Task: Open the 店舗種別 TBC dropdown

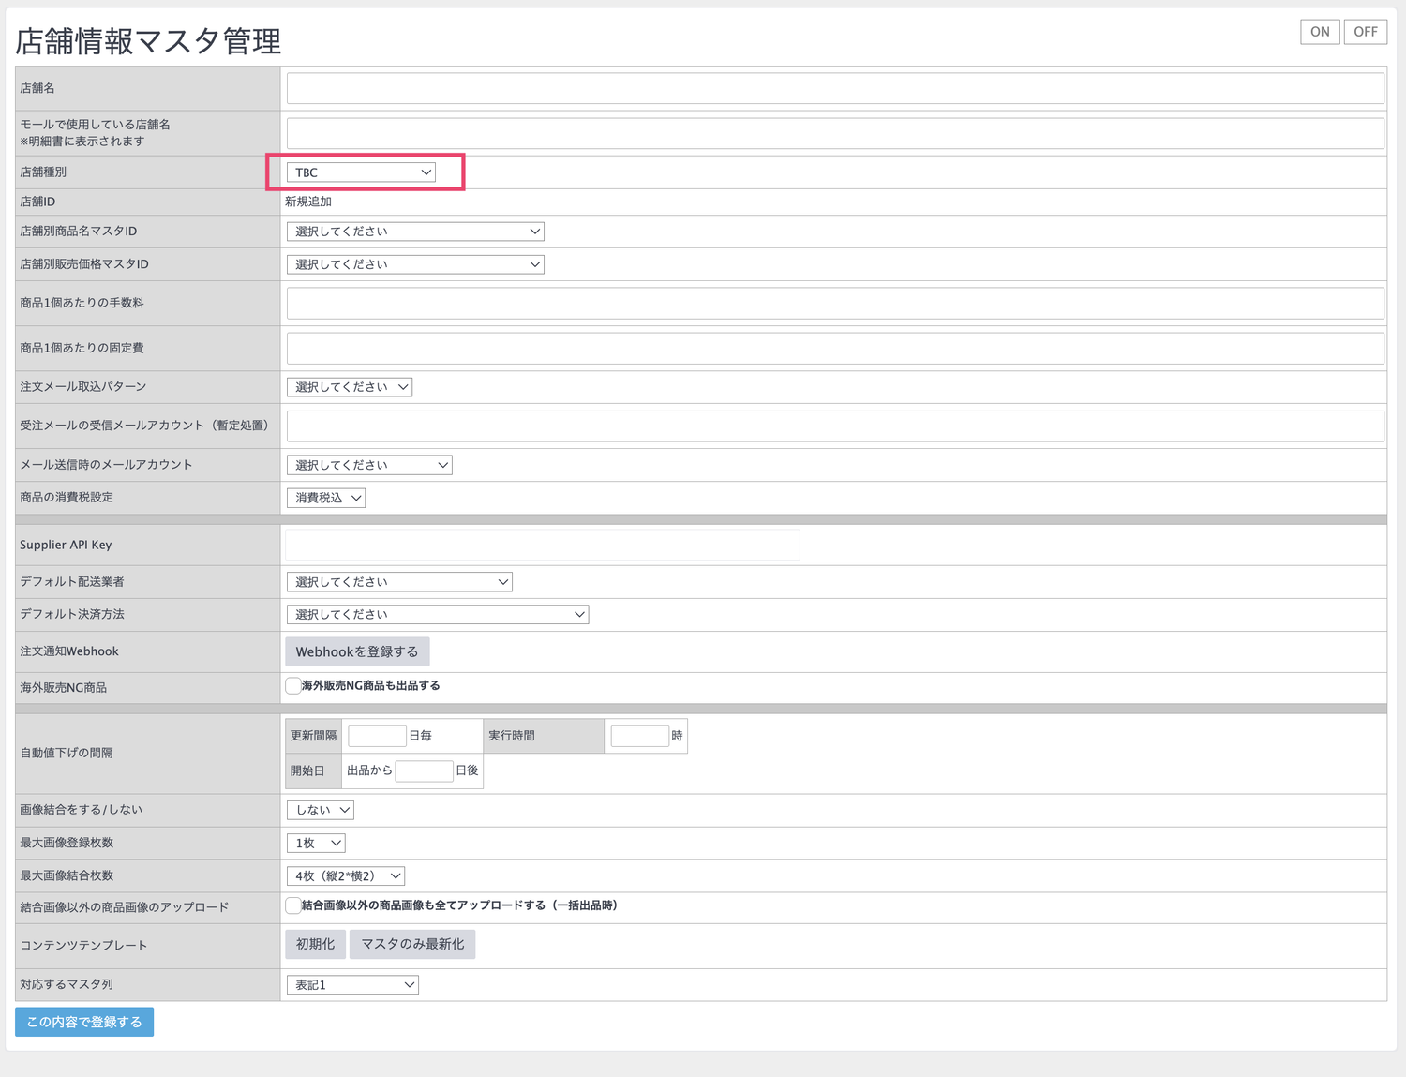Action: [361, 172]
